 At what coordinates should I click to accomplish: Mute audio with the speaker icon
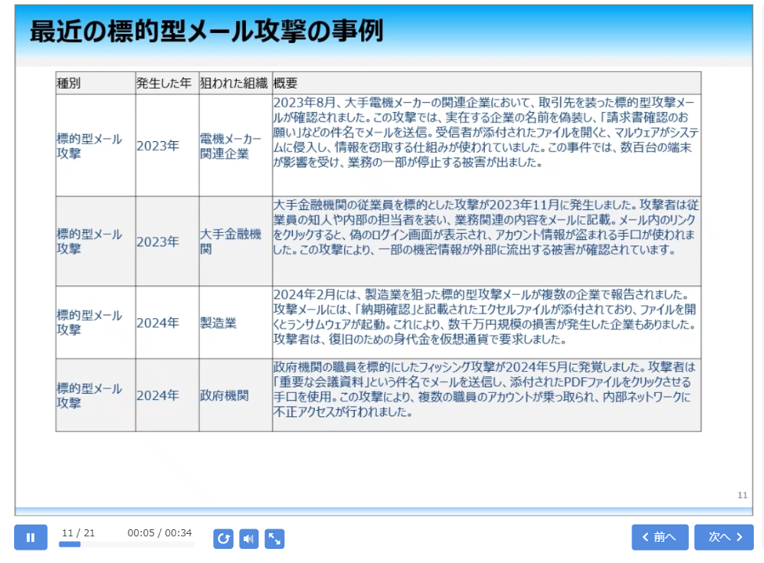248,539
